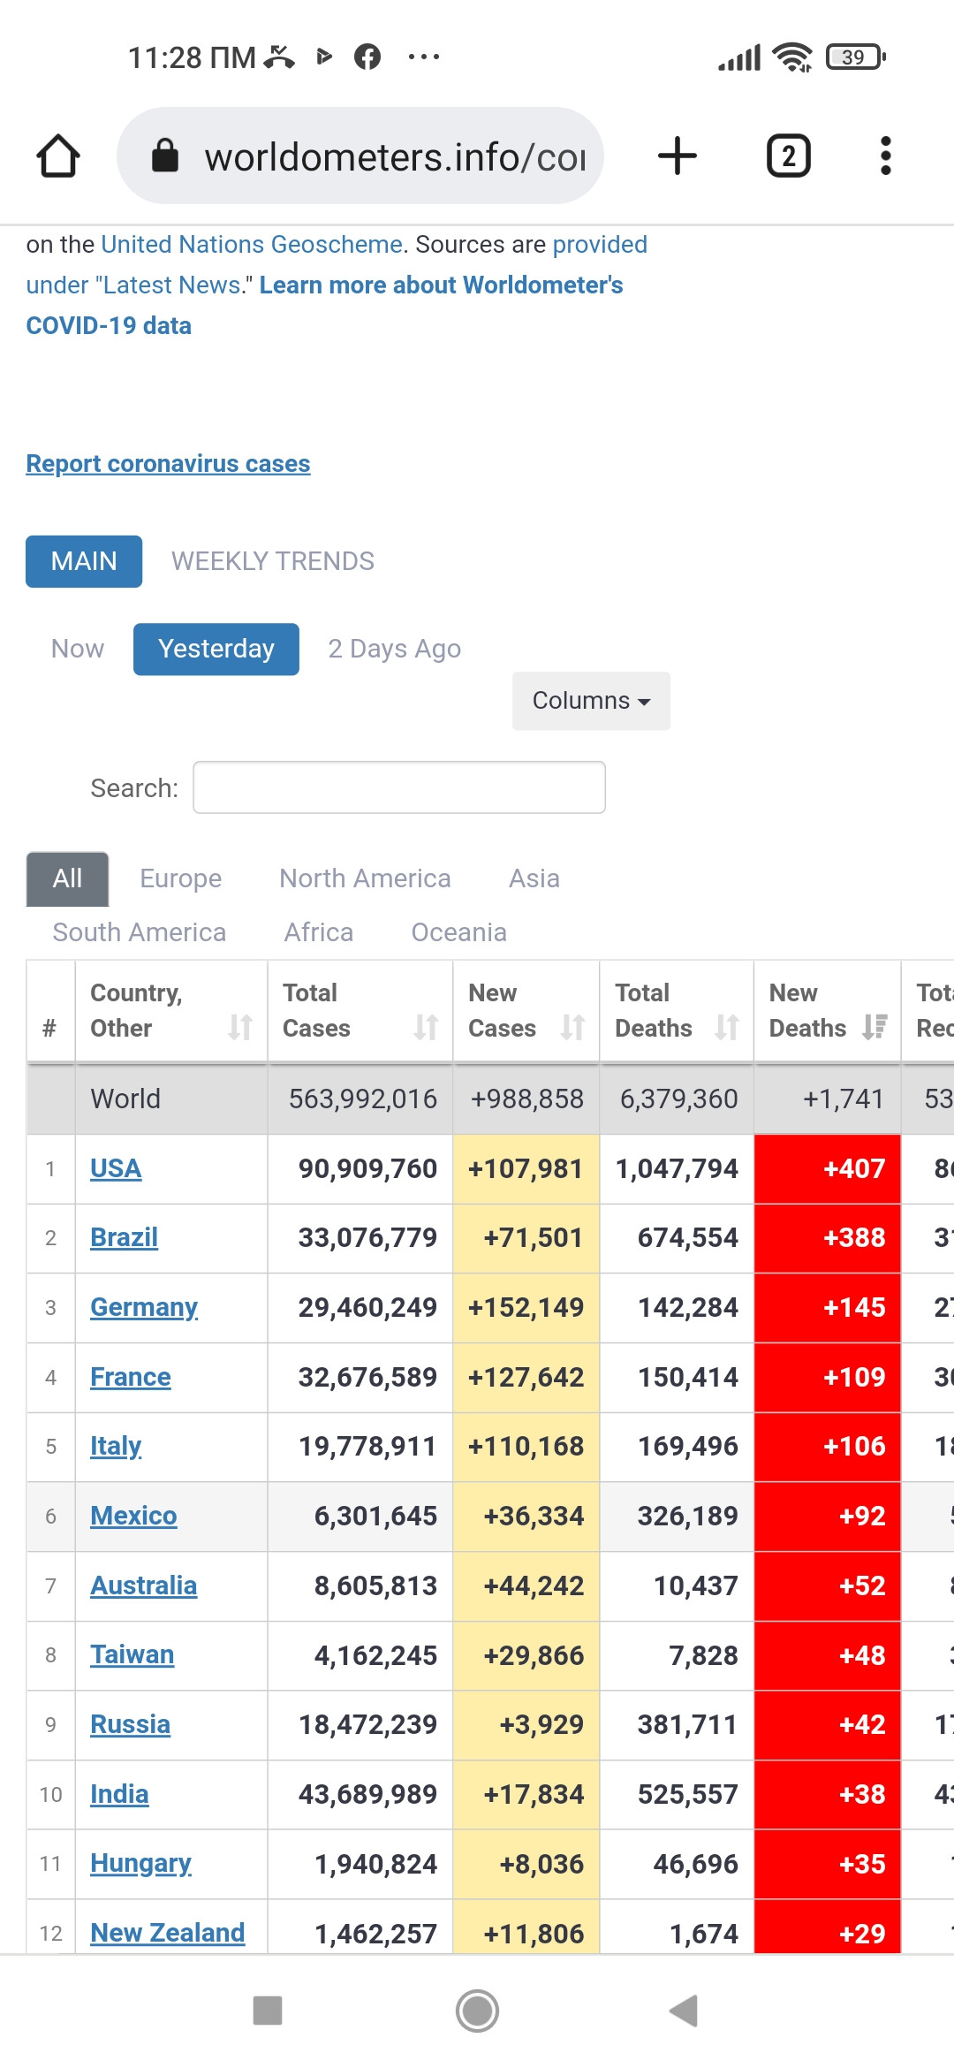Filter table by North America

pyautogui.click(x=365, y=878)
